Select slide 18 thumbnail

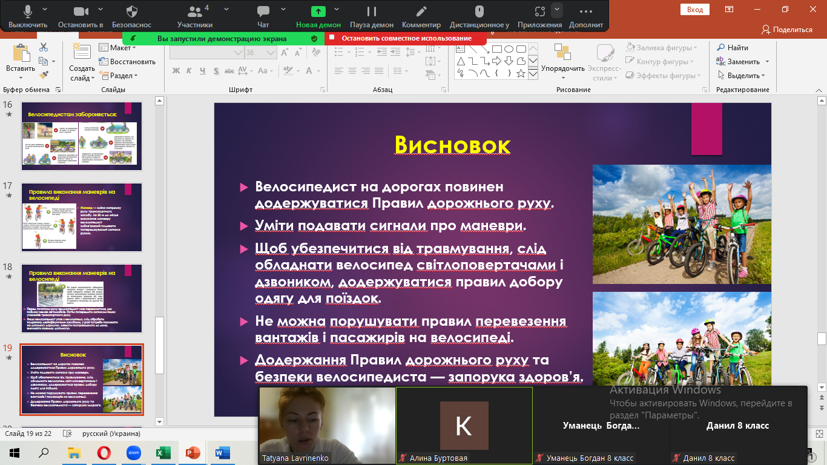(82, 298)
